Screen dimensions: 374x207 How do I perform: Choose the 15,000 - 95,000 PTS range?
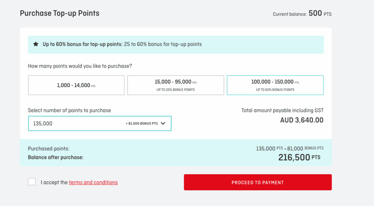coord(175,85)
